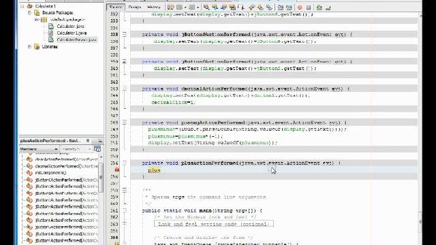Click the Source Packages folder icon
The image size is (436, 245).
pyautogui.click(x=37, y=13)
